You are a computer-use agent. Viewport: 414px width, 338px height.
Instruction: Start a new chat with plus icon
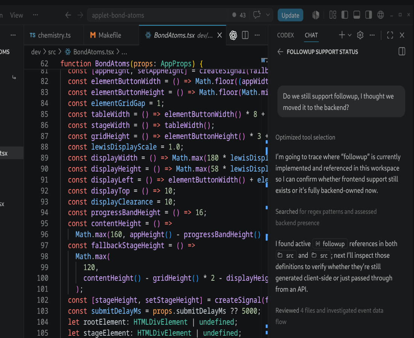(x=342, y=35)
